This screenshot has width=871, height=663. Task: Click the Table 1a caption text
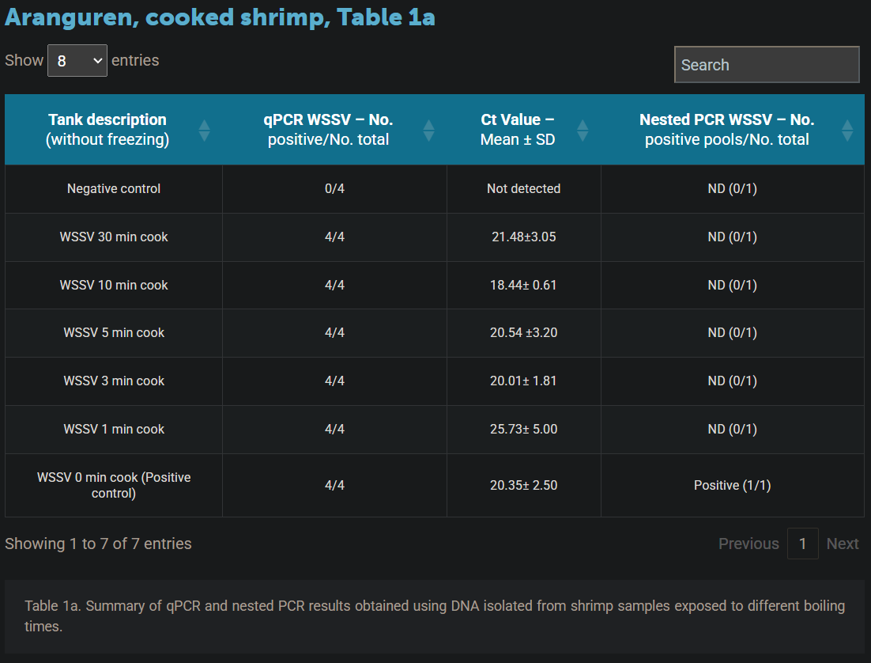(434, 616)
